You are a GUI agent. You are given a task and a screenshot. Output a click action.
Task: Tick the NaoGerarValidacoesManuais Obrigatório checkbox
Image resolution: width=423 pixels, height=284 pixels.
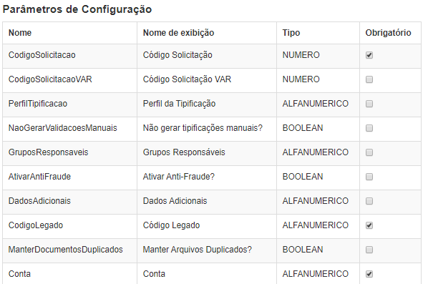(369, 128)
